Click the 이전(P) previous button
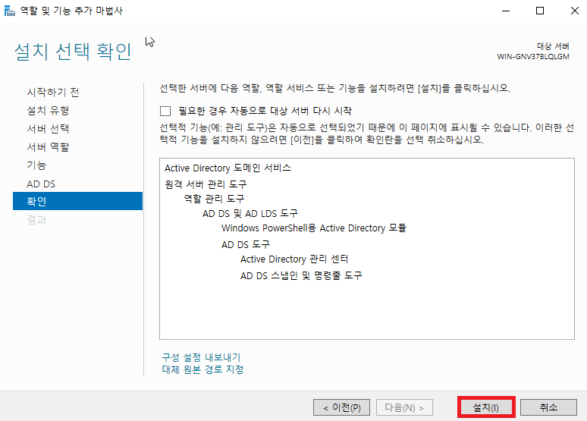Screen dimensions: 587x421 [341, 407]
